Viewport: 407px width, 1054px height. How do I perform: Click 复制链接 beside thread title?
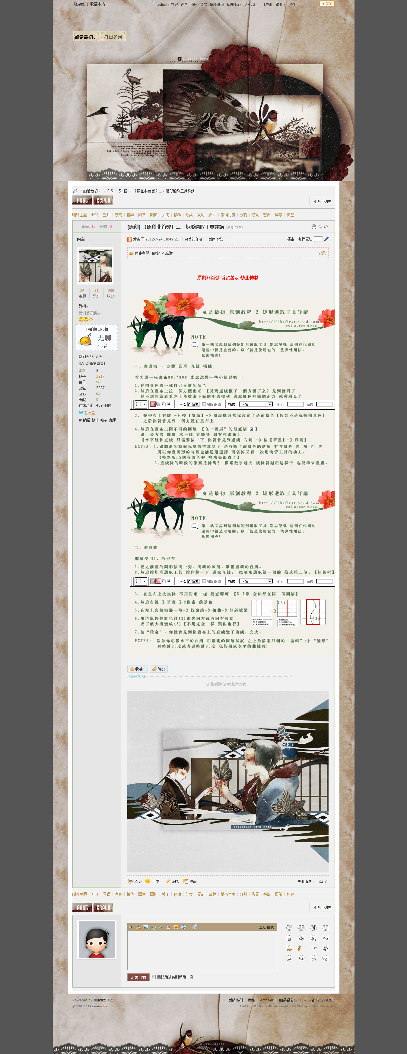(234, 227)
